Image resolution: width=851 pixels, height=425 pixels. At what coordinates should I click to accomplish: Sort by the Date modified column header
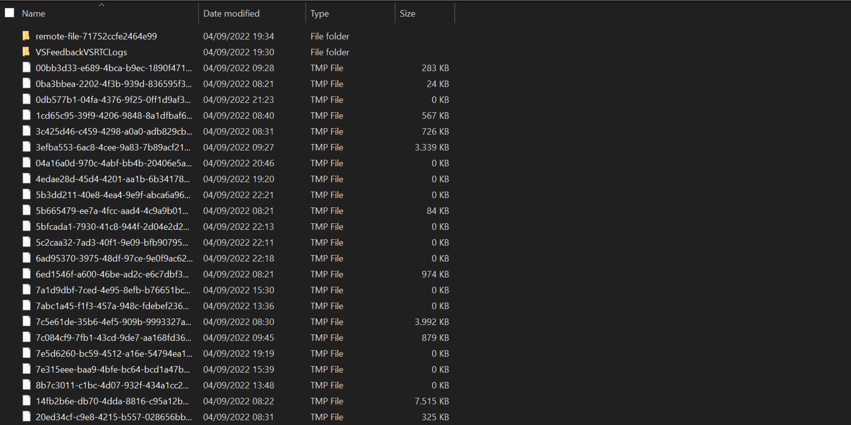[x=231, y=13]
